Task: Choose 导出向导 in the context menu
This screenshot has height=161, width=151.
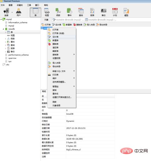Action: (62, 67)
